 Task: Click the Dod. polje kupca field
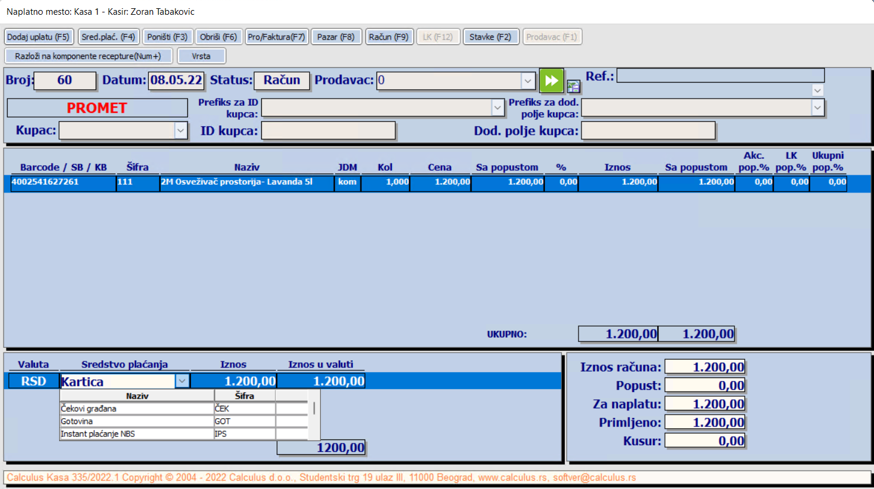tap(648, 131)
